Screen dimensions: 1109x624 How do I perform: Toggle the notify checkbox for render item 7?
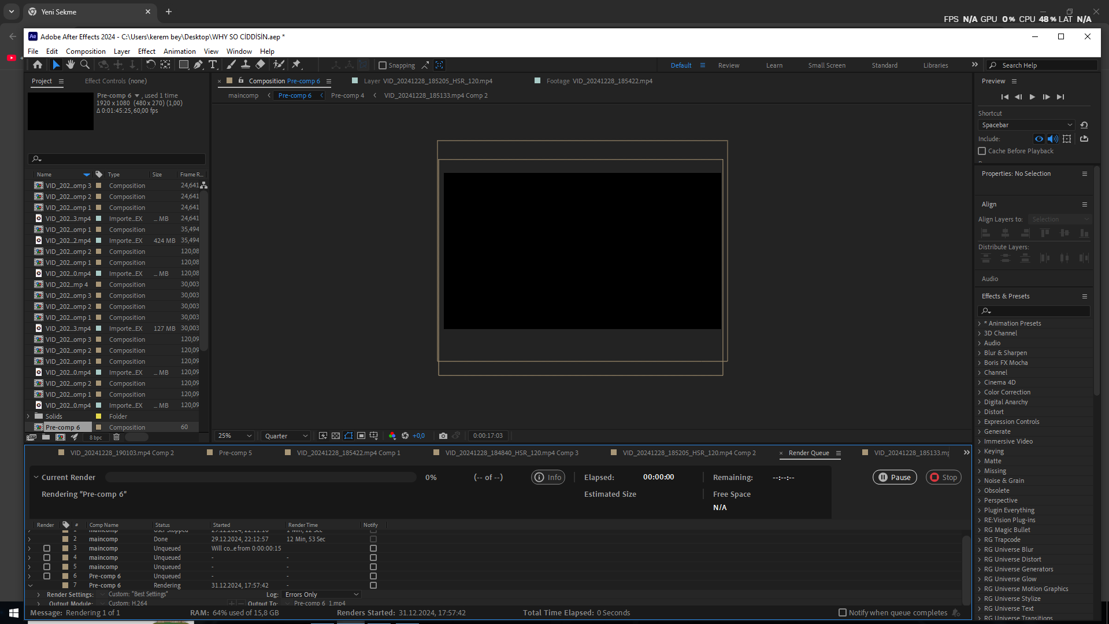tap(373, 585)
